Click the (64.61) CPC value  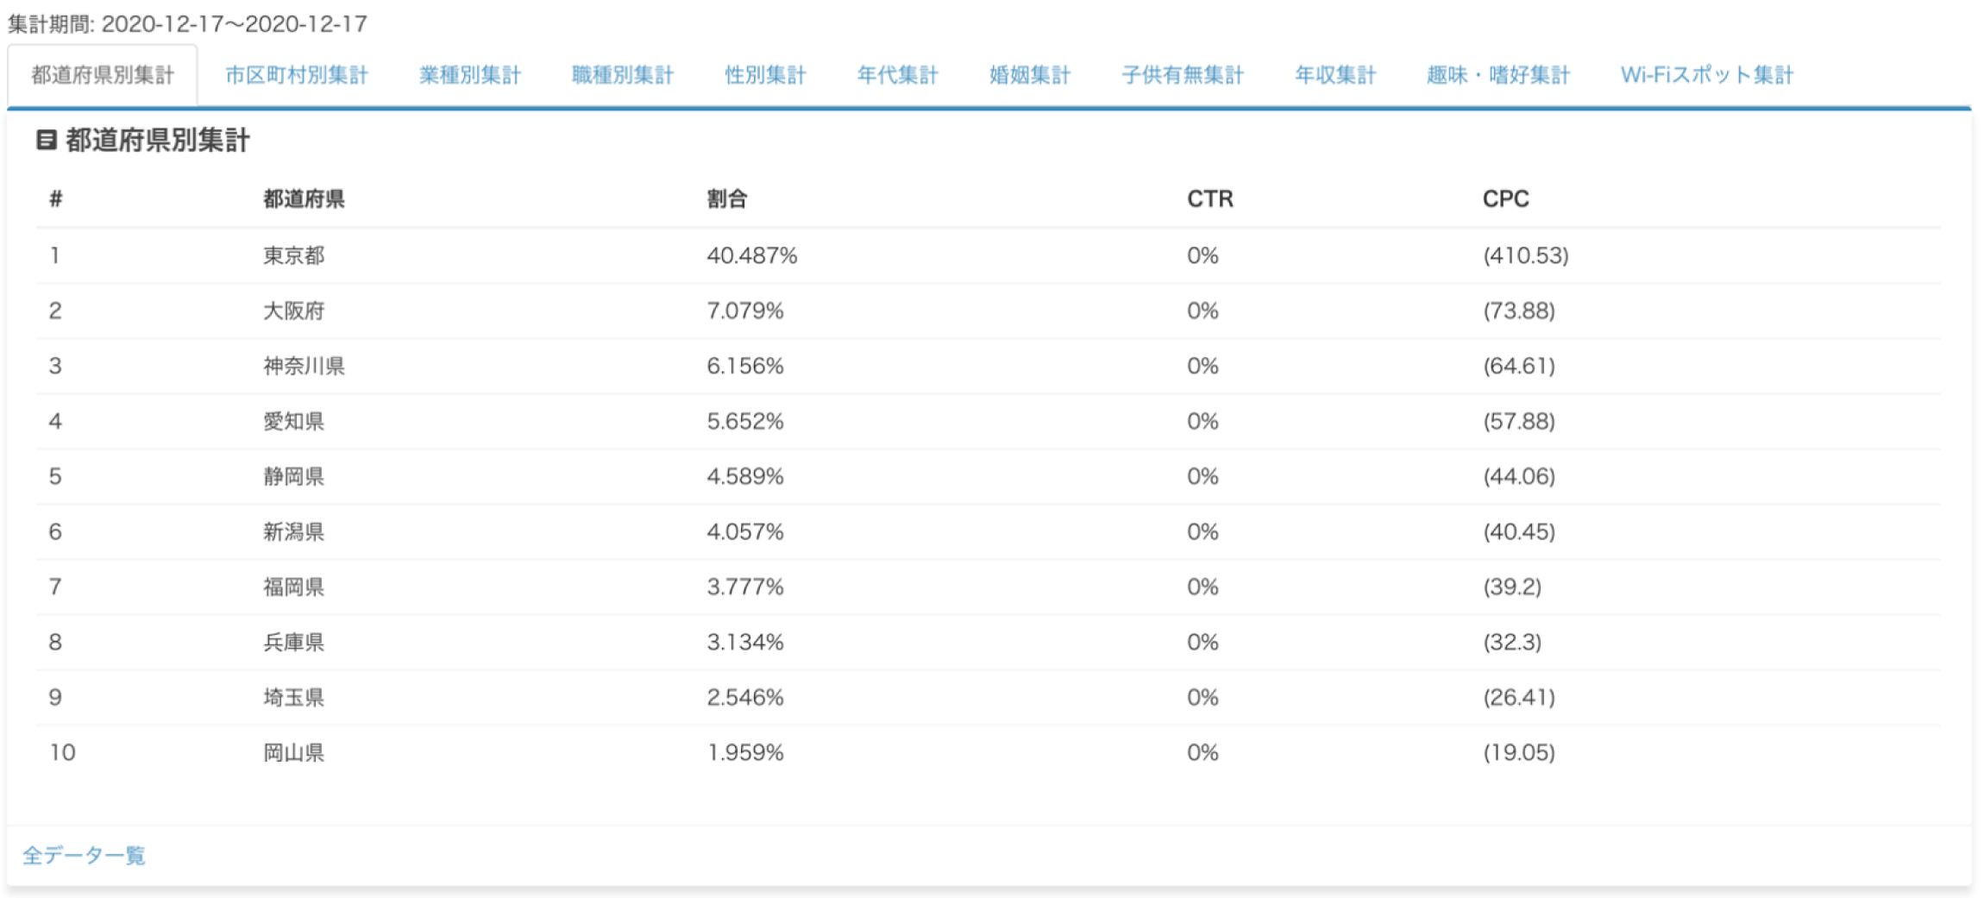point(1518,366)
